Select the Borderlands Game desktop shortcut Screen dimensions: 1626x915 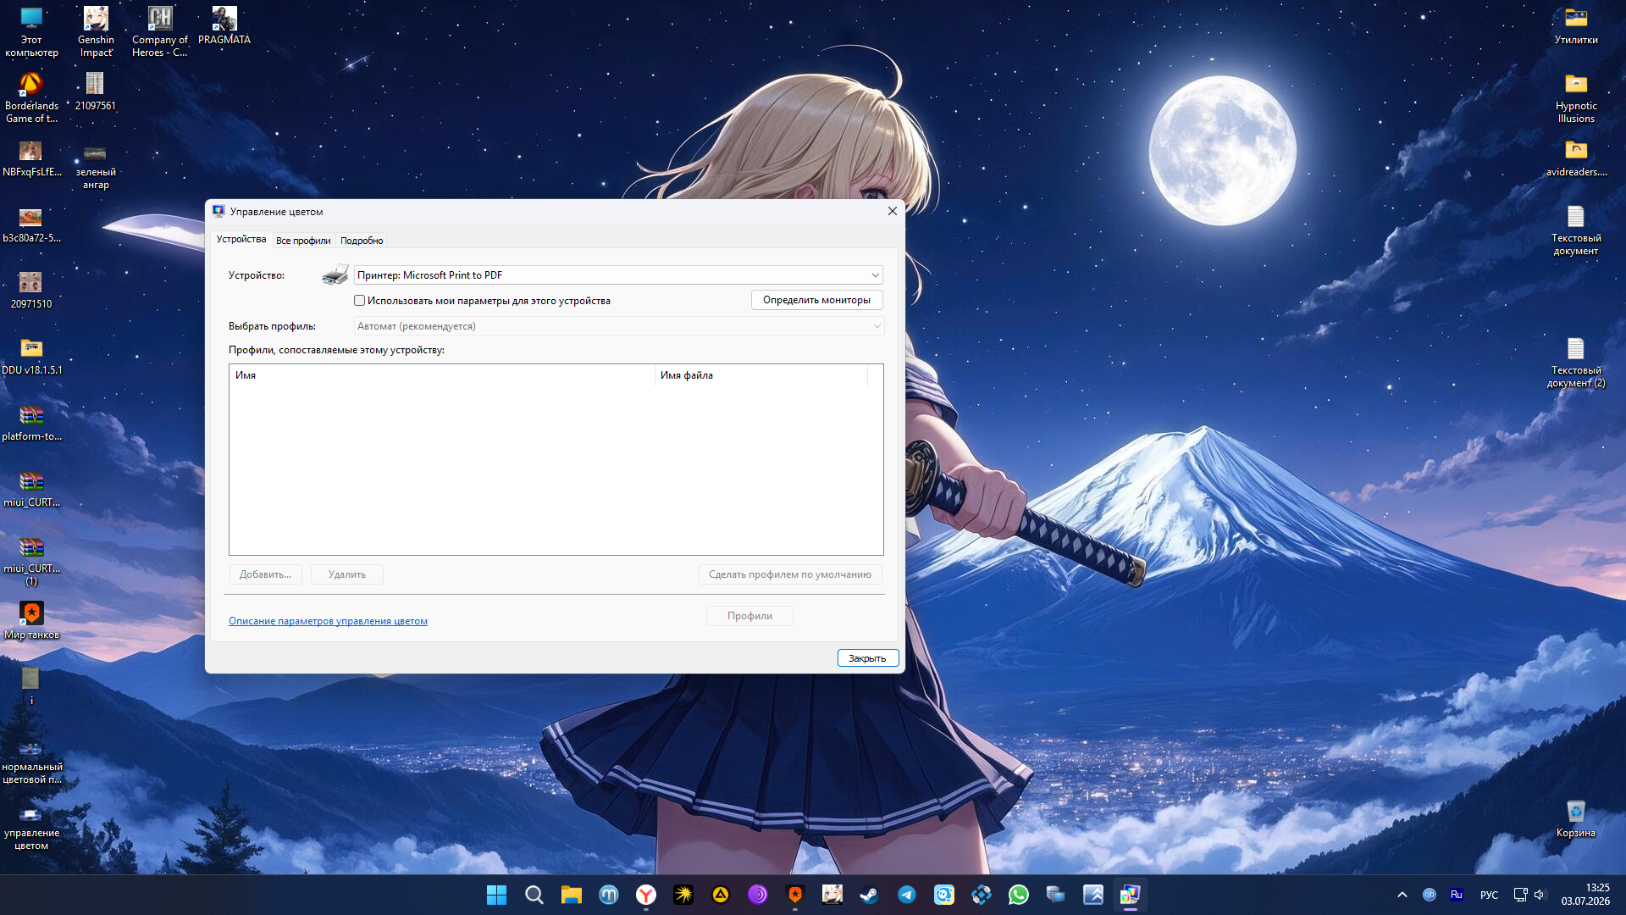tap(31, 98)
